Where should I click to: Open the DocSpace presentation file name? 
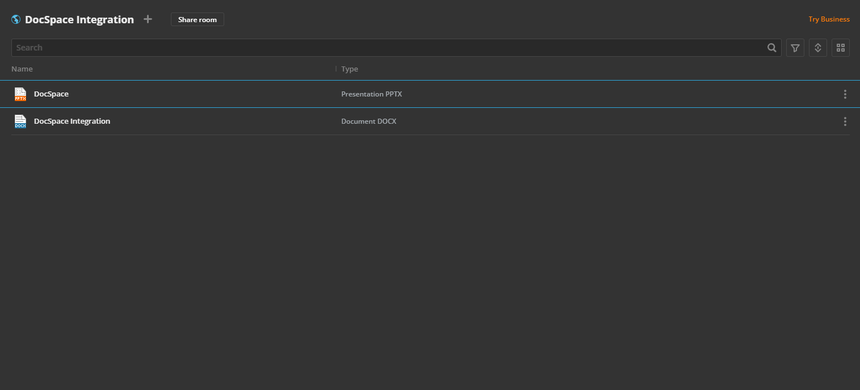(51, 94)
